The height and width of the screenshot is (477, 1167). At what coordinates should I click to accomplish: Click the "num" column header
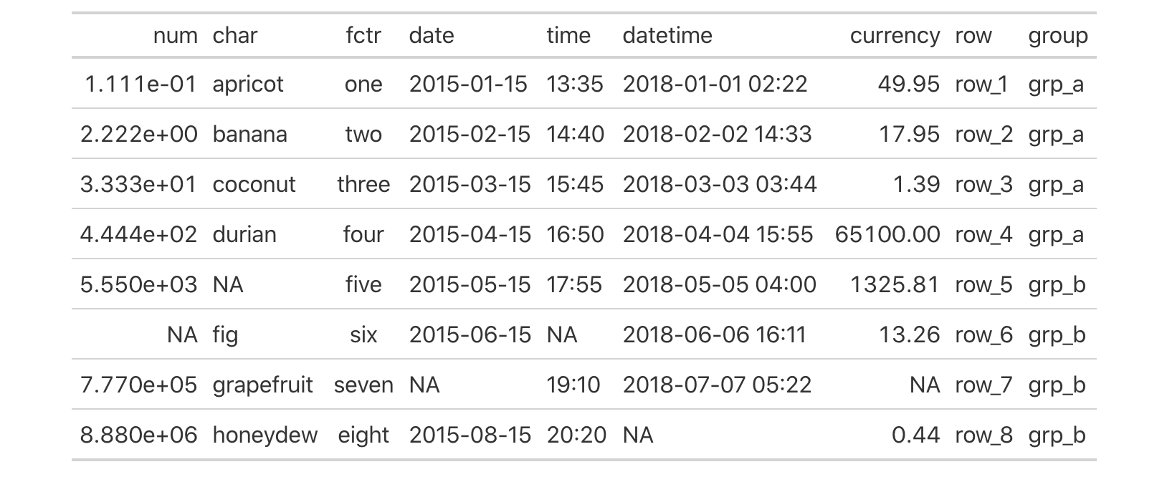175,36
